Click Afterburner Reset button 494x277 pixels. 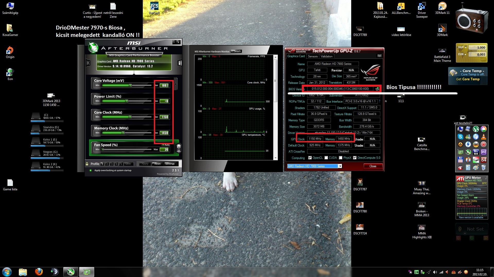[x=157, y=164]
